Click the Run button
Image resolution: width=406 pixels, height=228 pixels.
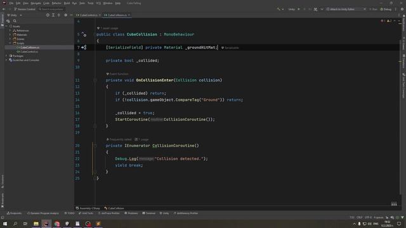(373, 9)
